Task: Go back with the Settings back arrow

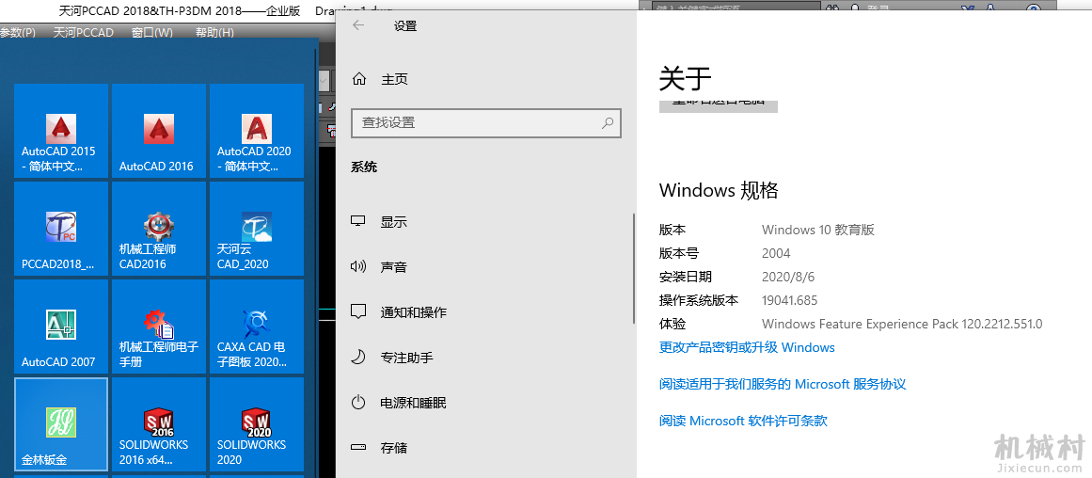Action: 358,25
